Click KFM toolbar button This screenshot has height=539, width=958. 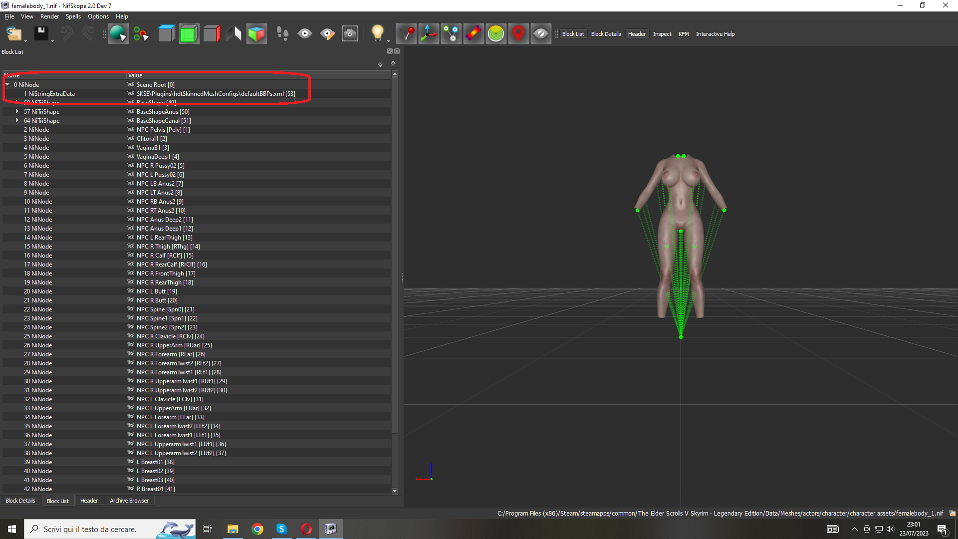pyautogui.click(x=684, y=34)
